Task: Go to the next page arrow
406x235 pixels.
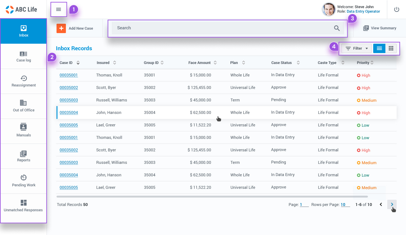Action: pos(392,204)
